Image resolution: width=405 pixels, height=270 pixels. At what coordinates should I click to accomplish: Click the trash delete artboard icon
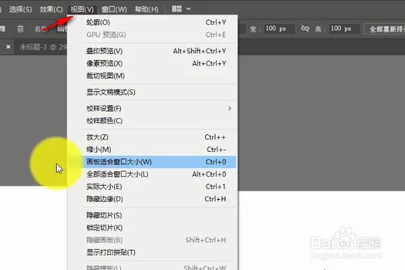tap(20, 28)
